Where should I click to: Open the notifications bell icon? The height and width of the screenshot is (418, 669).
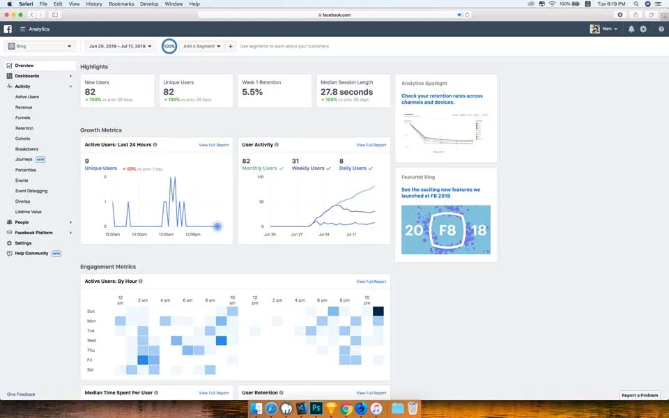pos(631,29)
